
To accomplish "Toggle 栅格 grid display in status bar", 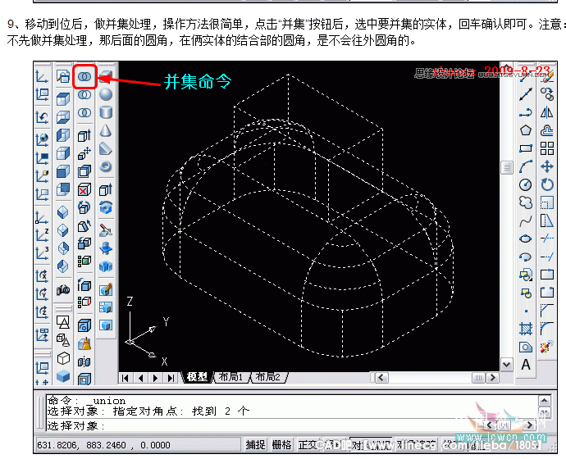I will point(281,445).
